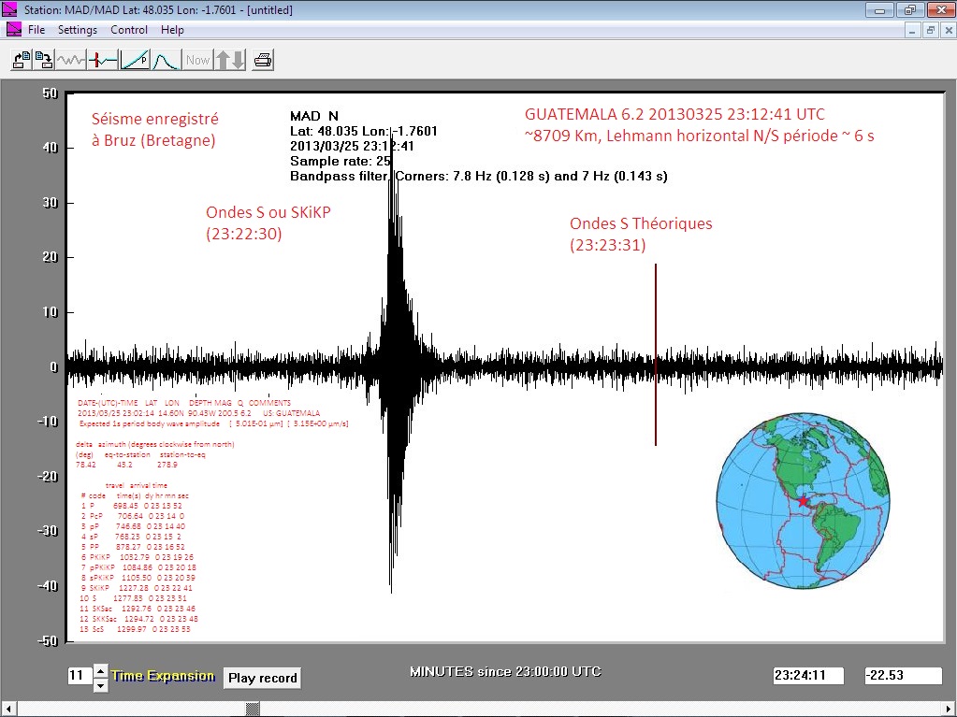
Task: Increase Time Expansion with up arrow
Action: point(101,669)
